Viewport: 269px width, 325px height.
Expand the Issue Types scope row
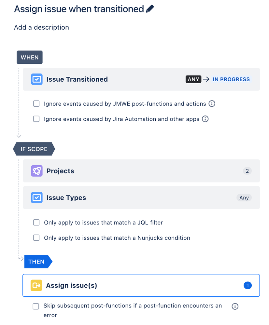click(141, 197)
